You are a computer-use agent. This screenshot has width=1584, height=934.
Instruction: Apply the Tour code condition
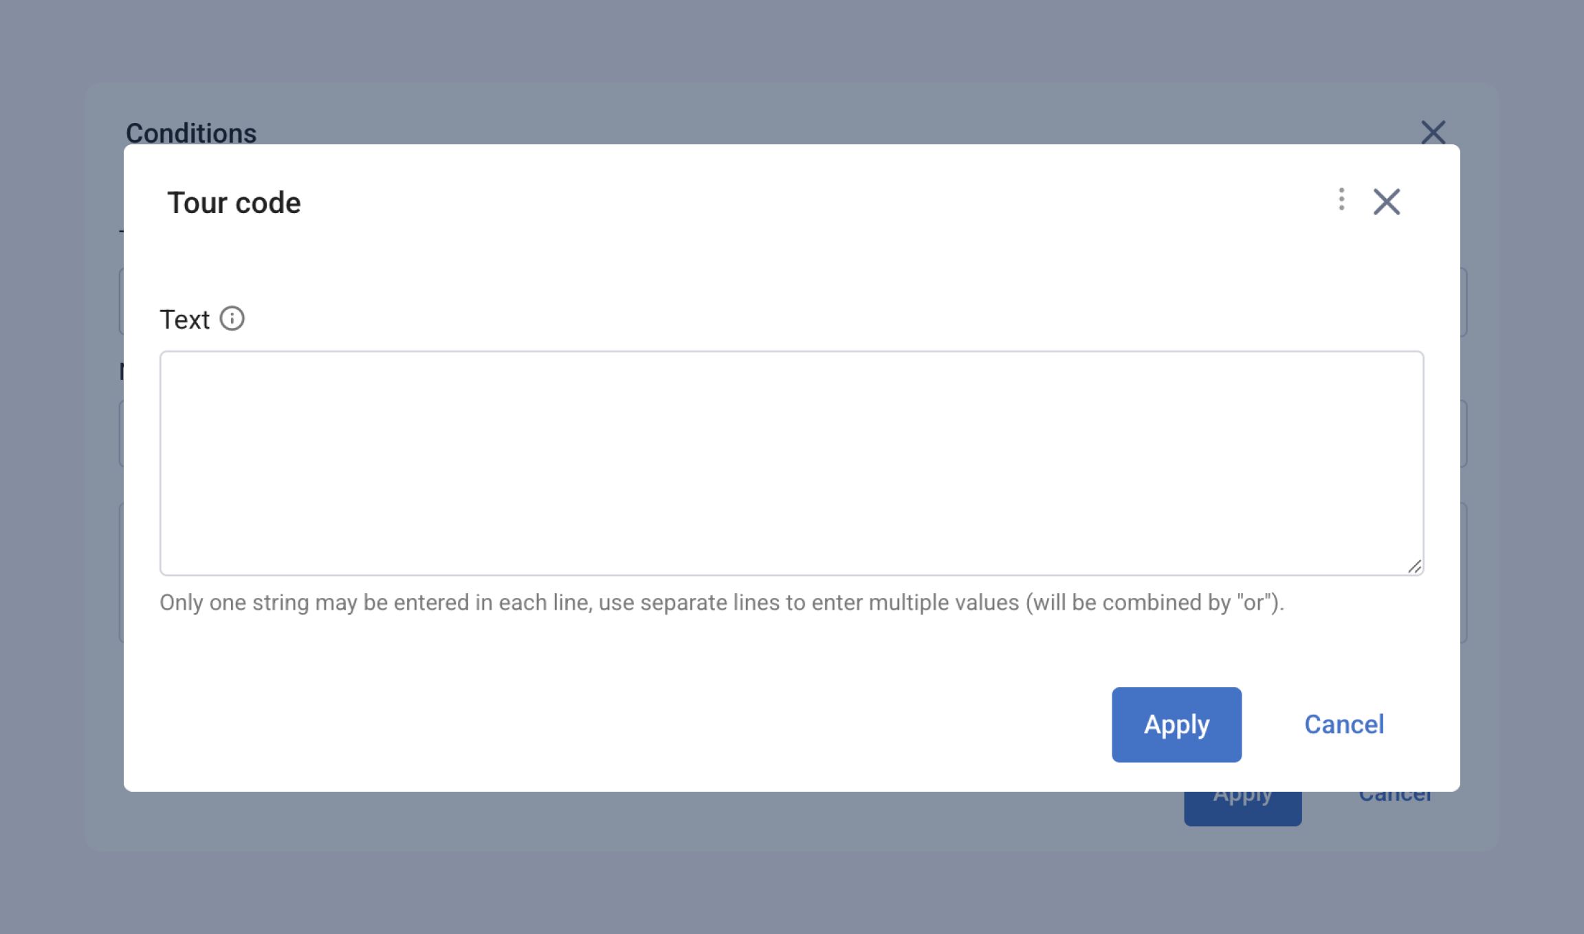click(x=1176, y=724)
